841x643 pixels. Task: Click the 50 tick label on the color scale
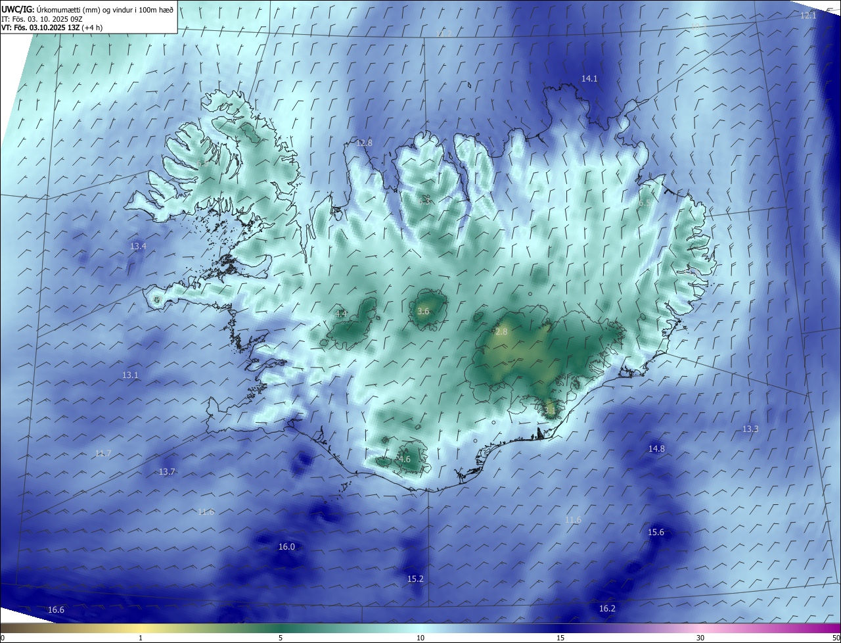pos(836,638)
